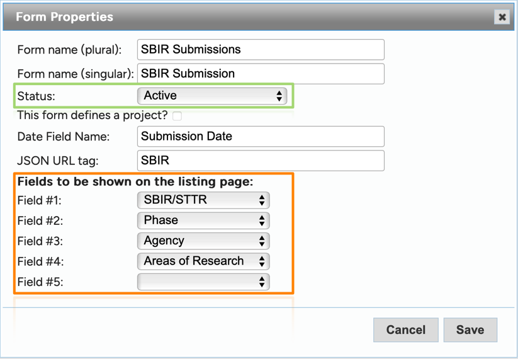This screenshot has width=518, height=359.
Task: Expand the Field #4 Areas of Research dropdown
Action: [x=203, y=261]
